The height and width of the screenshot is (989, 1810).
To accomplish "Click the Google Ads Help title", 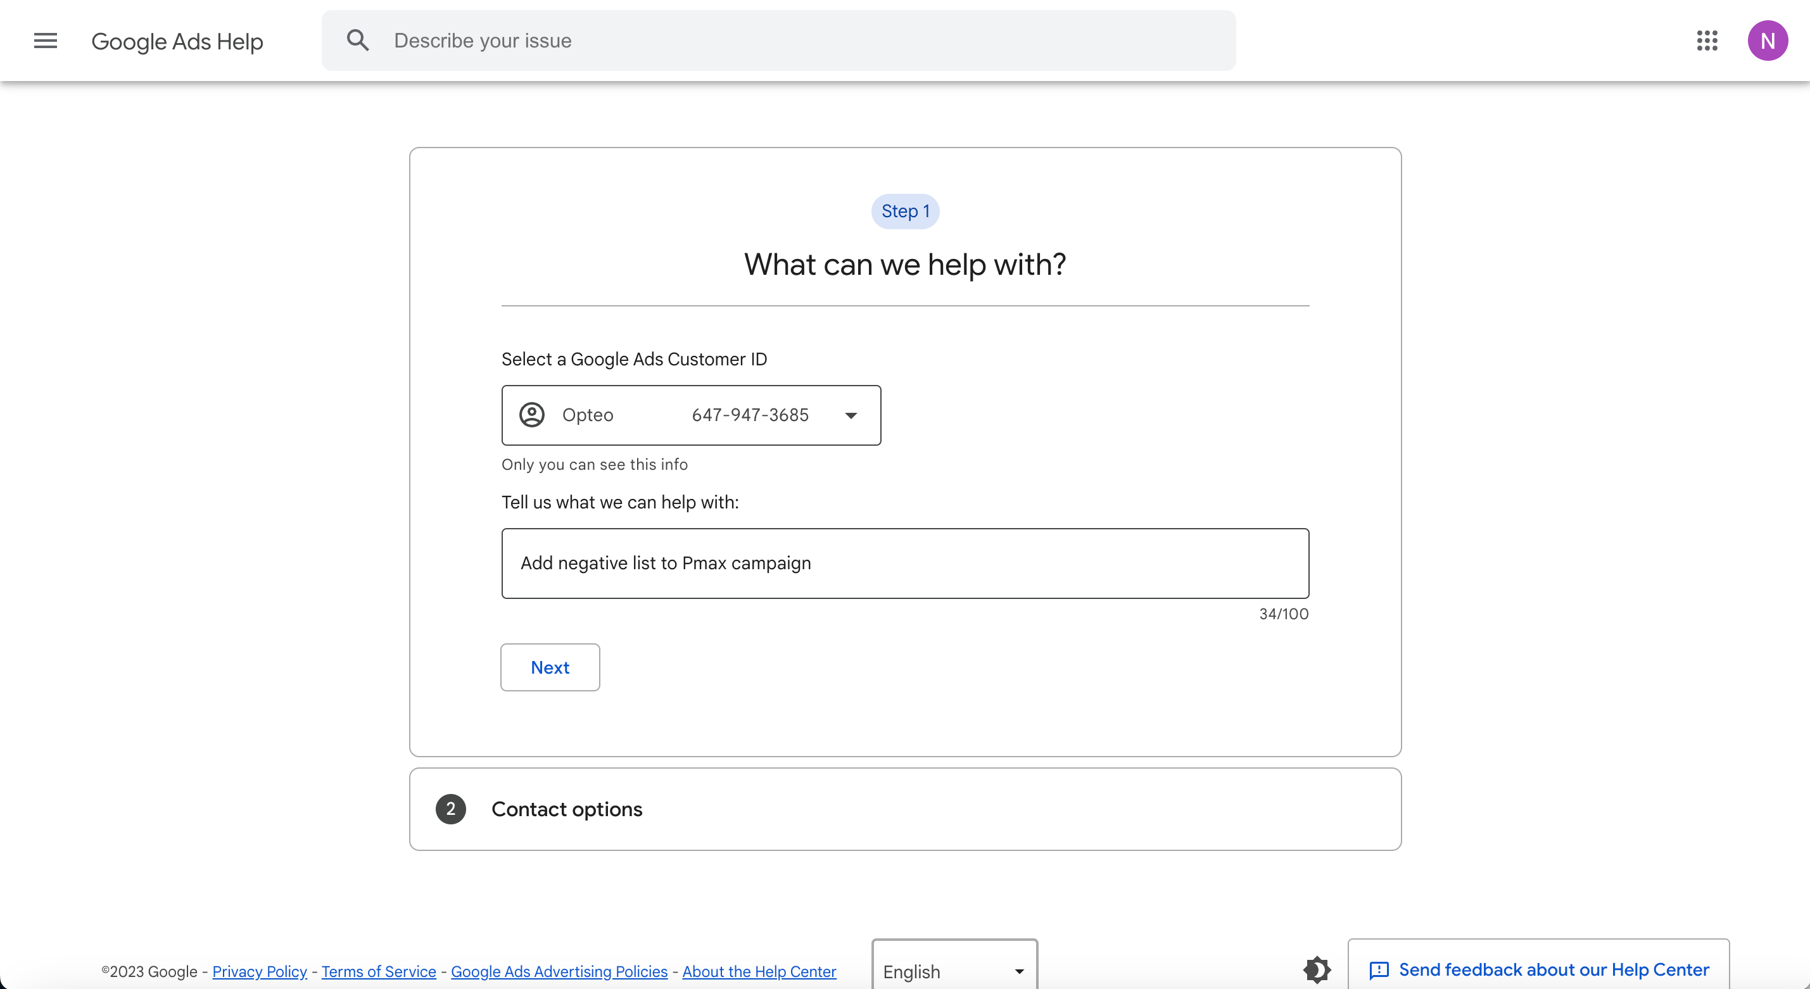I will pos(177,41).
